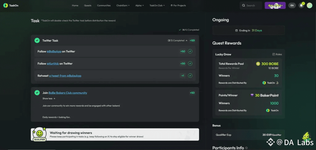The height and width of the screenshot is (150, 316).
Task: Click the info icon next to Participants Info
Action: 247,148
